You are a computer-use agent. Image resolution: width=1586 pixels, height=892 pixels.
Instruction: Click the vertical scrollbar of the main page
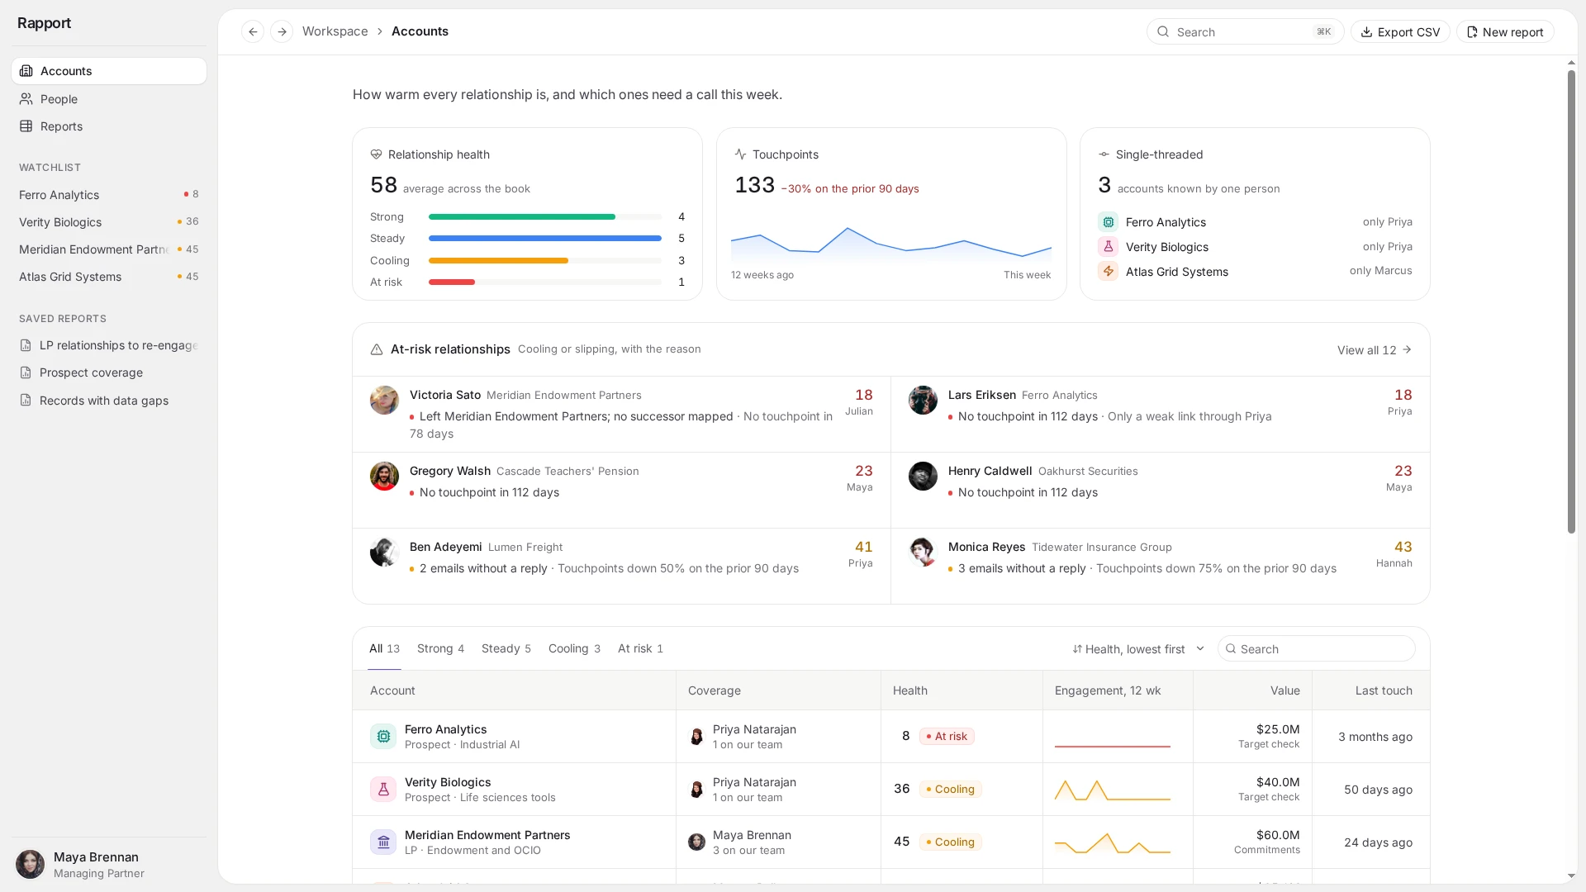click(1571, 301)
